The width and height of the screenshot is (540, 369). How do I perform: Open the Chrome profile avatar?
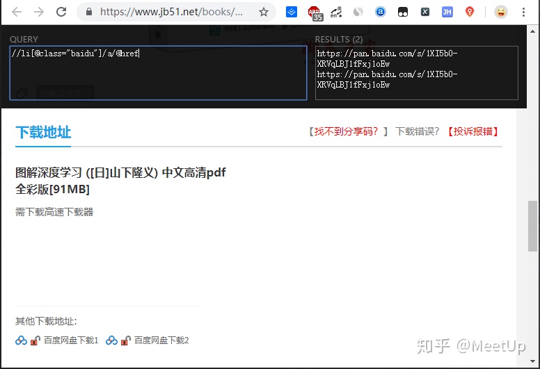point(501,12)
